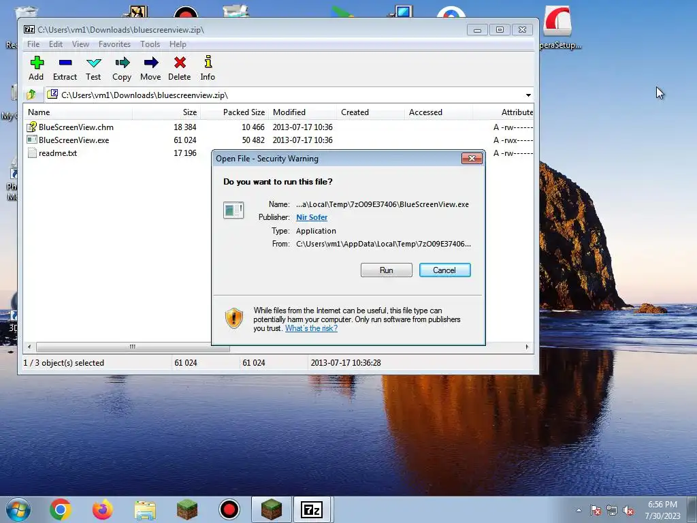The width and height of the screenshot is (697, 523).
Task: Click the up-folder icon beside address bar
Action: coord(31,95)
